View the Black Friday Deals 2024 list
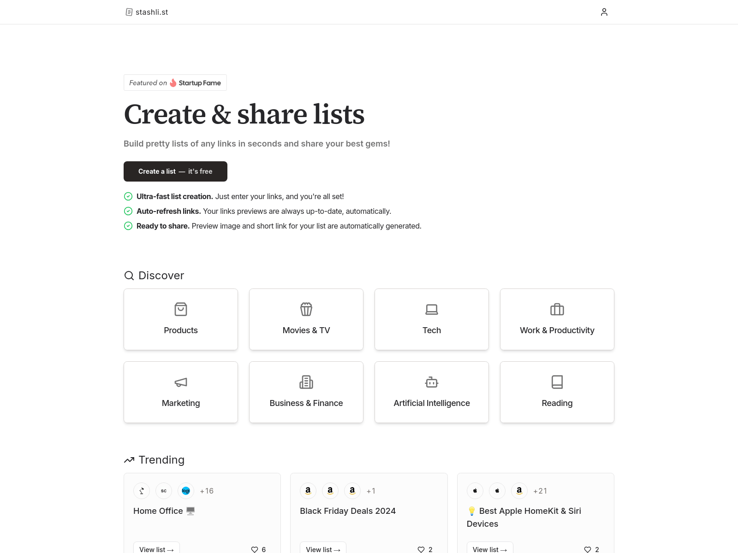The height and width of the screenshot is (553, 738). [x=322, y=549]
